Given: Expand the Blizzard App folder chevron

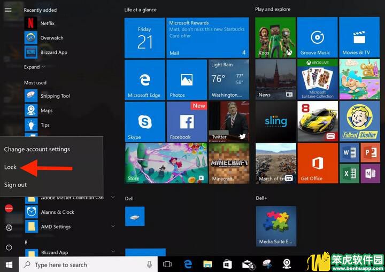Looking at the screenshot, I should click(113, 251).
